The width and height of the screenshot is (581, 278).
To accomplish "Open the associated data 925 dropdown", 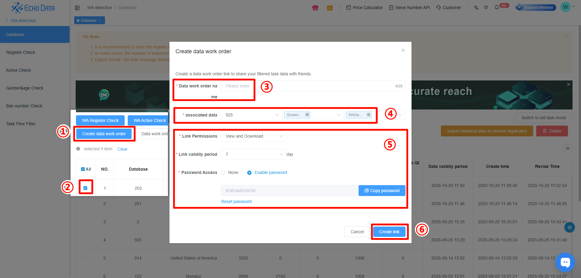I will [x=251, y=115].
